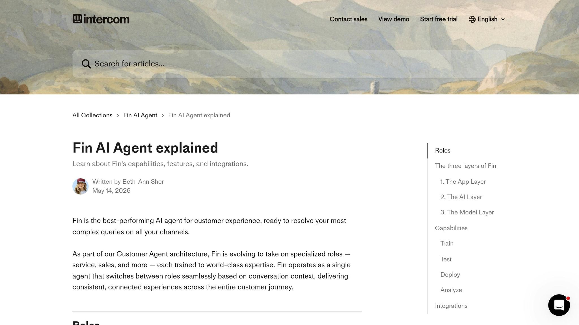The image size is (579, 325).
Task: Click the Learn about Fin's capabilities subtitle
Action: pos(160,164)
